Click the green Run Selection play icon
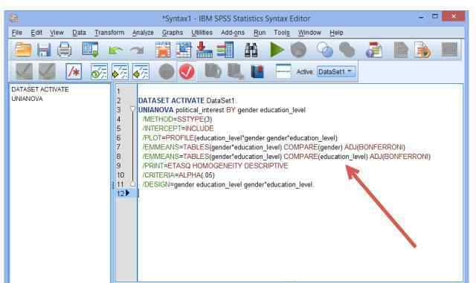This screenshot has width=476, height=283. pyautogui.click(x=277, y=50)
